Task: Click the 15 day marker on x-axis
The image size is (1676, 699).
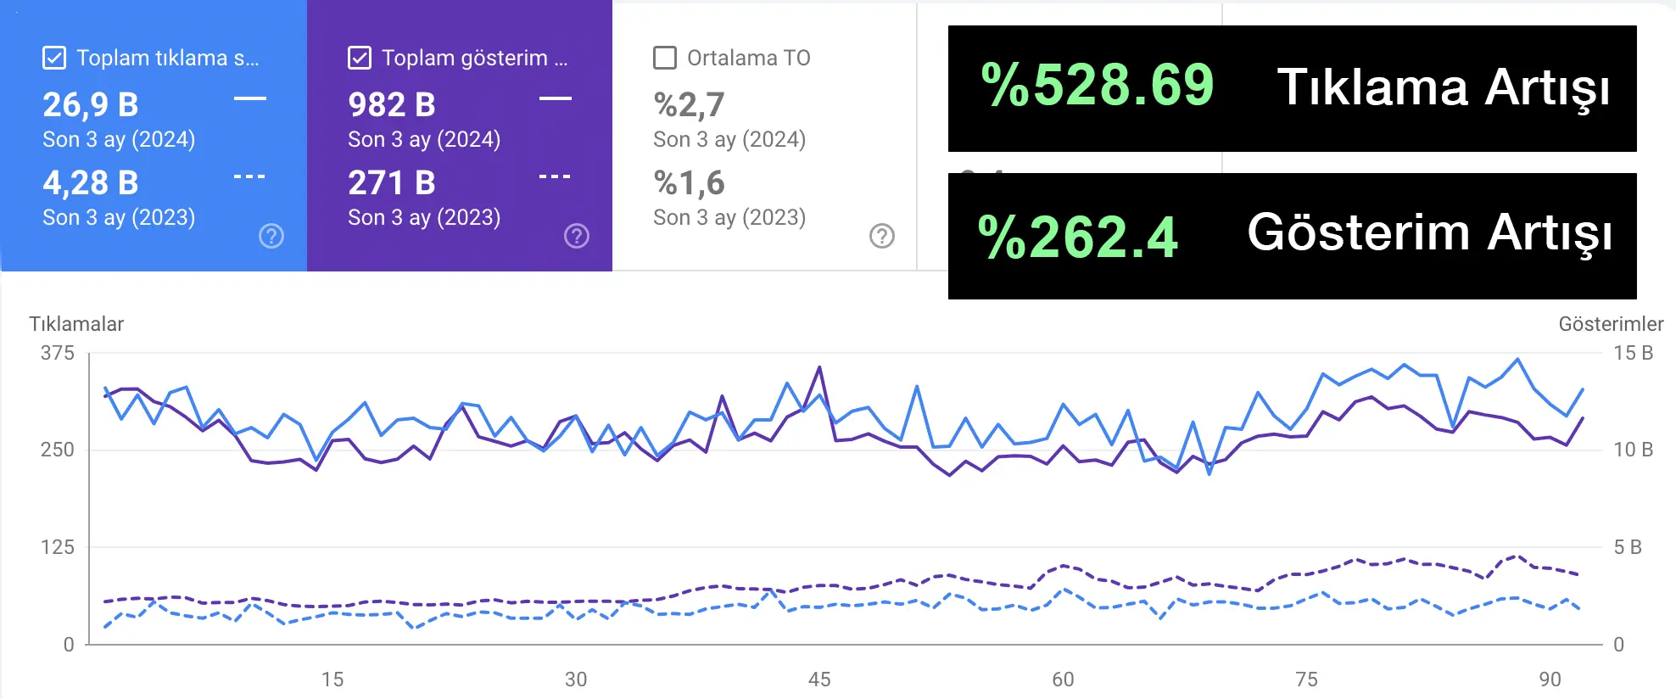Action: (332, 679)
